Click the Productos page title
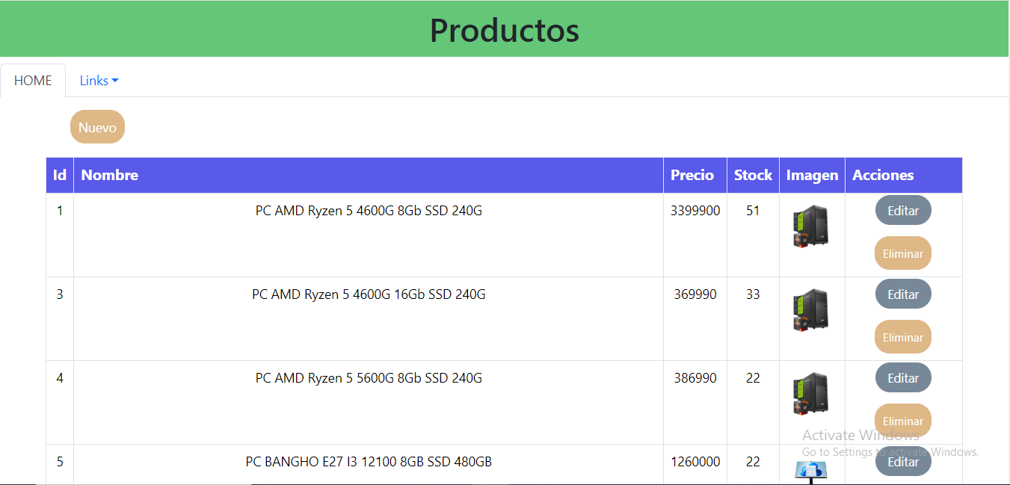The height and width of the screenshot is (485, 1010). pyautogui.click(x=505, y=30)
